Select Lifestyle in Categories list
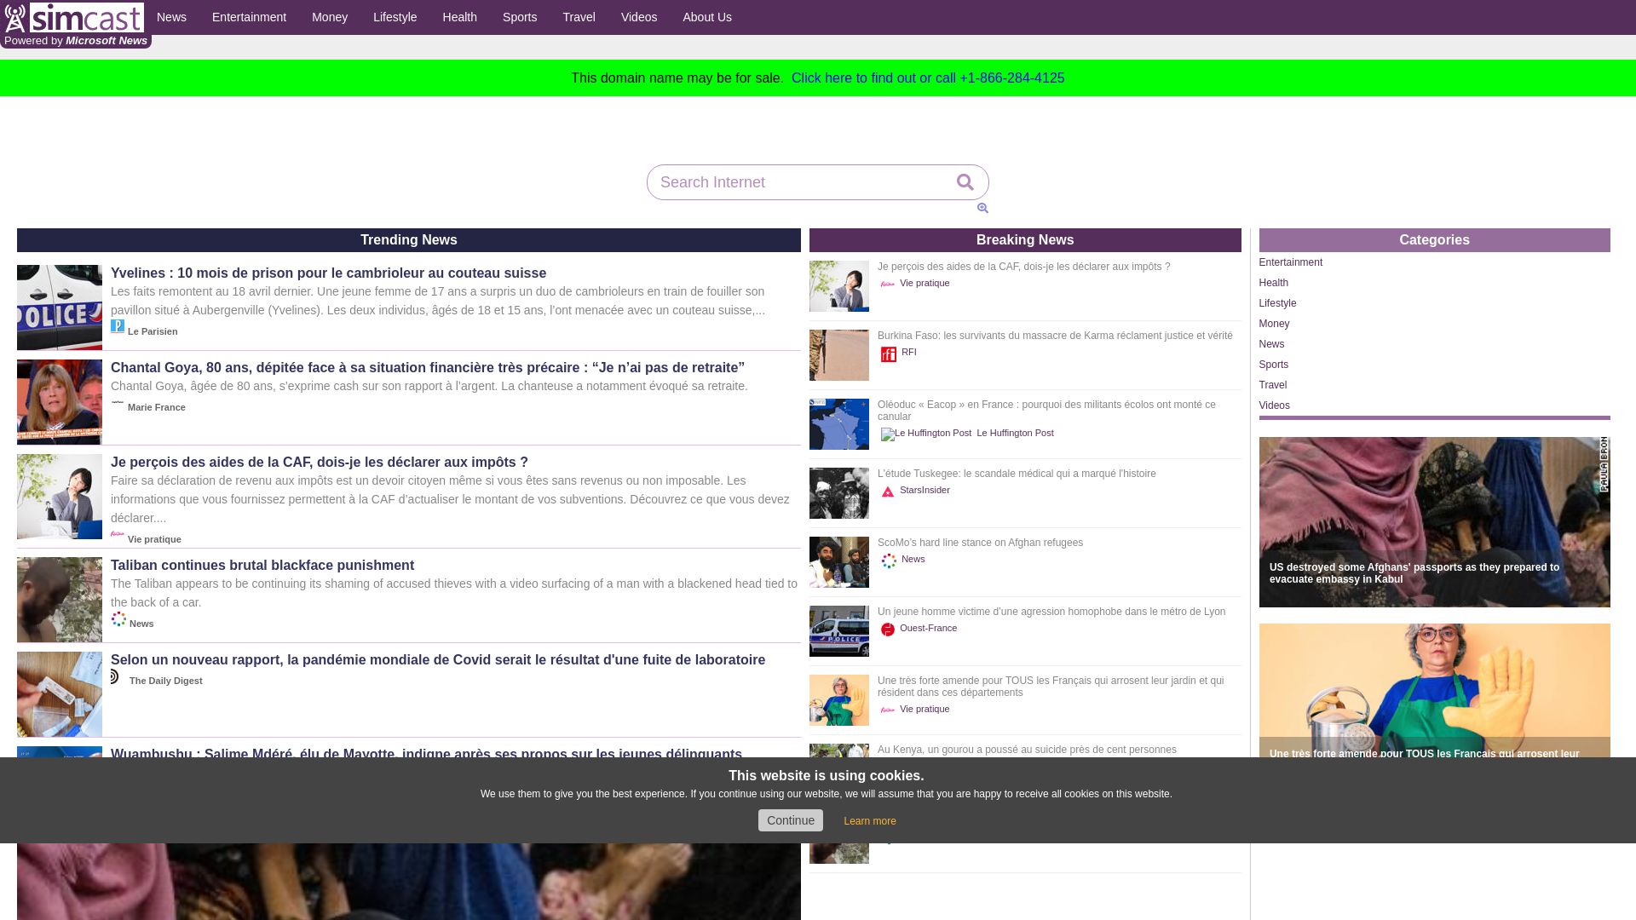Viewport: 1636px width, 920px height. [x=1277, y=303]
